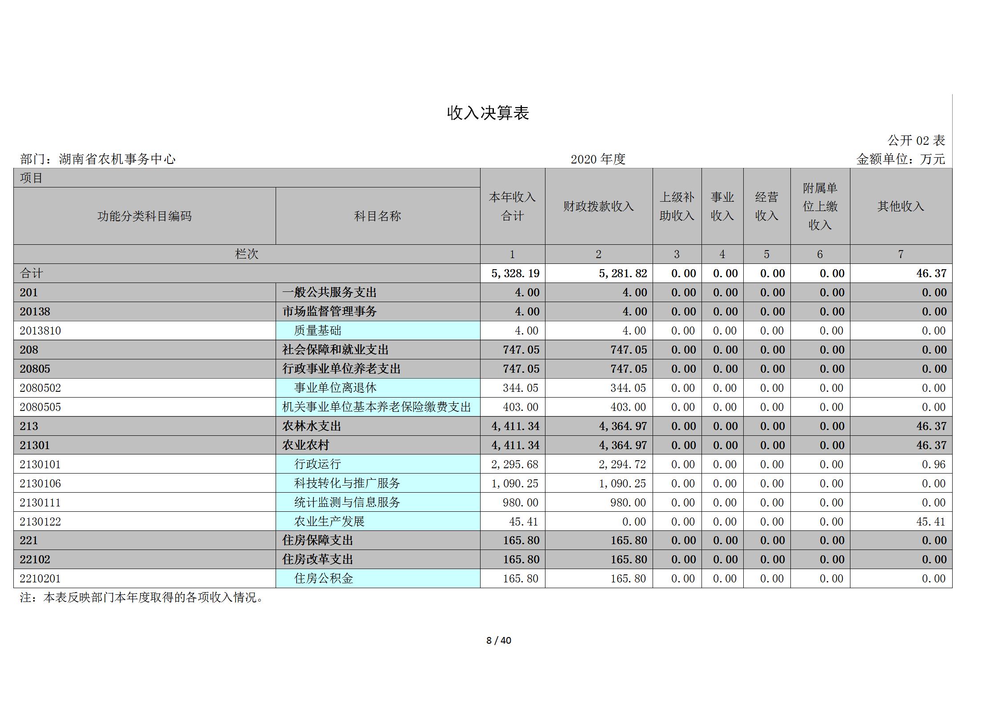
Task: Click the total value 5,328.19
Action: pos(515,273)
